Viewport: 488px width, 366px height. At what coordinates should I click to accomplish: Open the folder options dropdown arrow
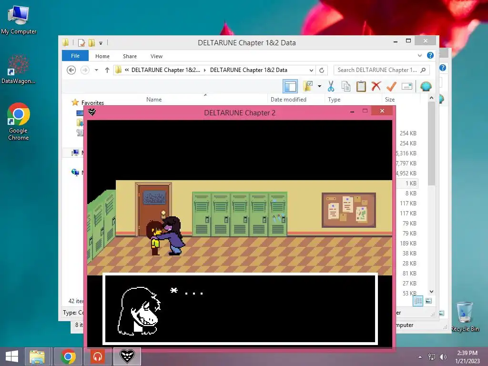click(319, 86)
